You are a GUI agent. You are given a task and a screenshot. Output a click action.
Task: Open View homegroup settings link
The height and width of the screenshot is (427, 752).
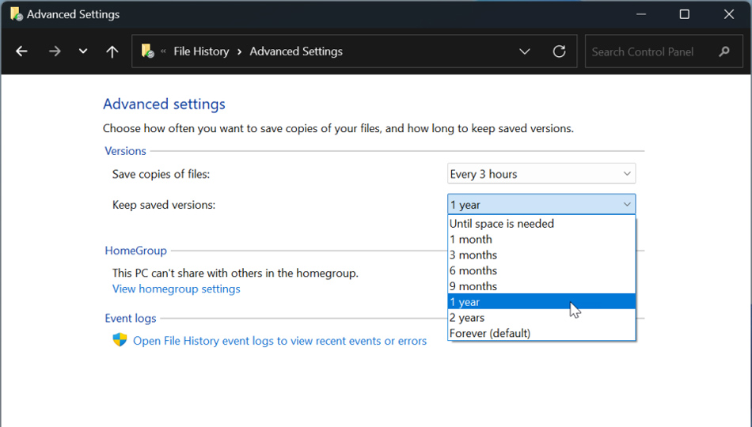[x=176, y=289]
